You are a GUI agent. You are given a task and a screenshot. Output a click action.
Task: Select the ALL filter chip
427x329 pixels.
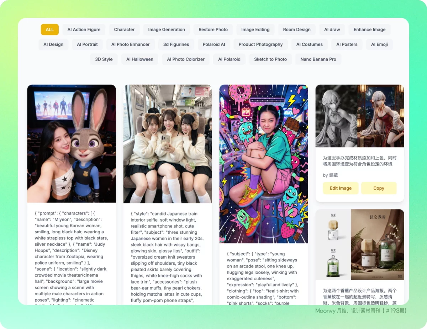(x=49, y=30)
